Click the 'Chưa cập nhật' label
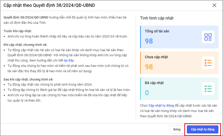 tap(156, 57)
